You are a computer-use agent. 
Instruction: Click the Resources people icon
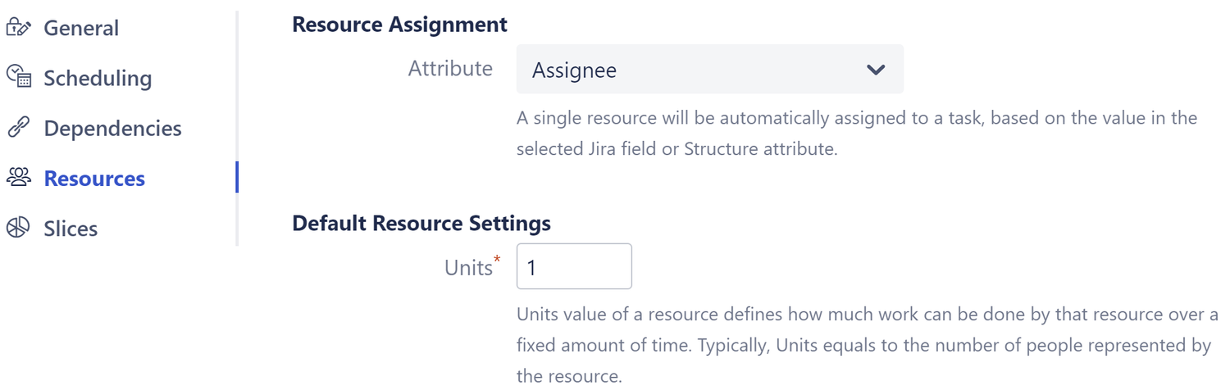pyautogui.click(x=18, y=178)
